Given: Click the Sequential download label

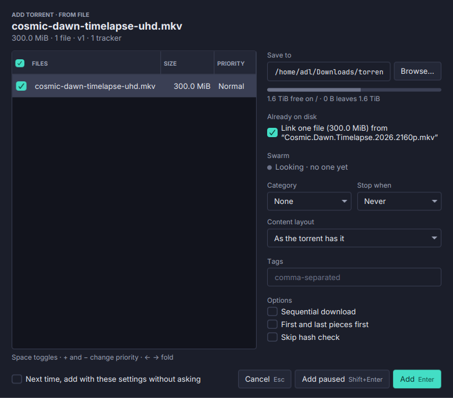Looking at the screenshot, I should click(318, 311).
